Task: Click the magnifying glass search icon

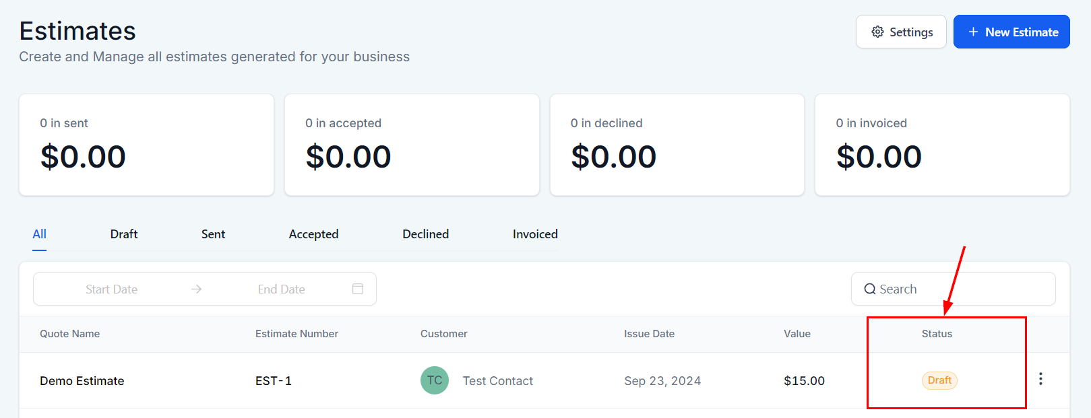Action: pyautogui.click(x=870, y=289)
